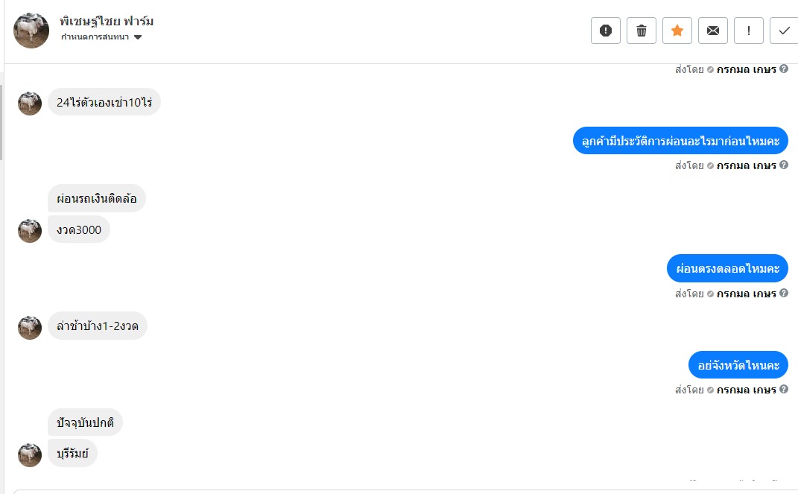Mark conversation unread with the envelope icon
The width and height of the screenshot is (798, 494).
click(x=713, y=31)
